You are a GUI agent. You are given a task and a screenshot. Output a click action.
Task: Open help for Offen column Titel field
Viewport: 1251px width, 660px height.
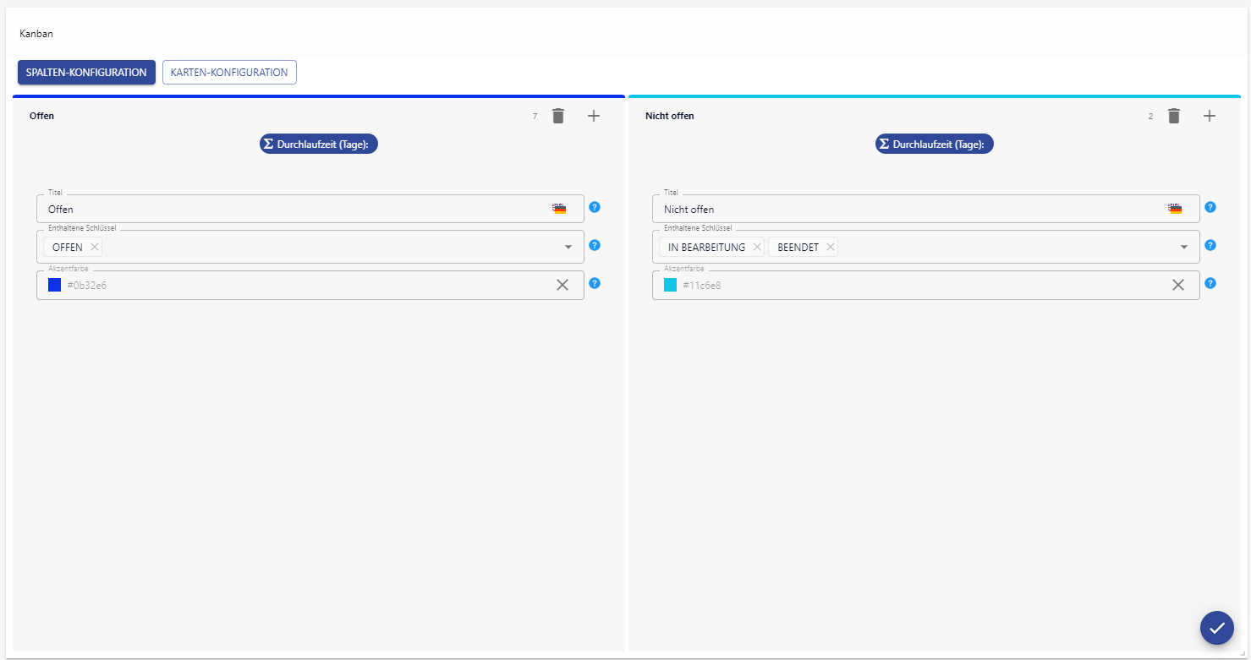point(595,207)
